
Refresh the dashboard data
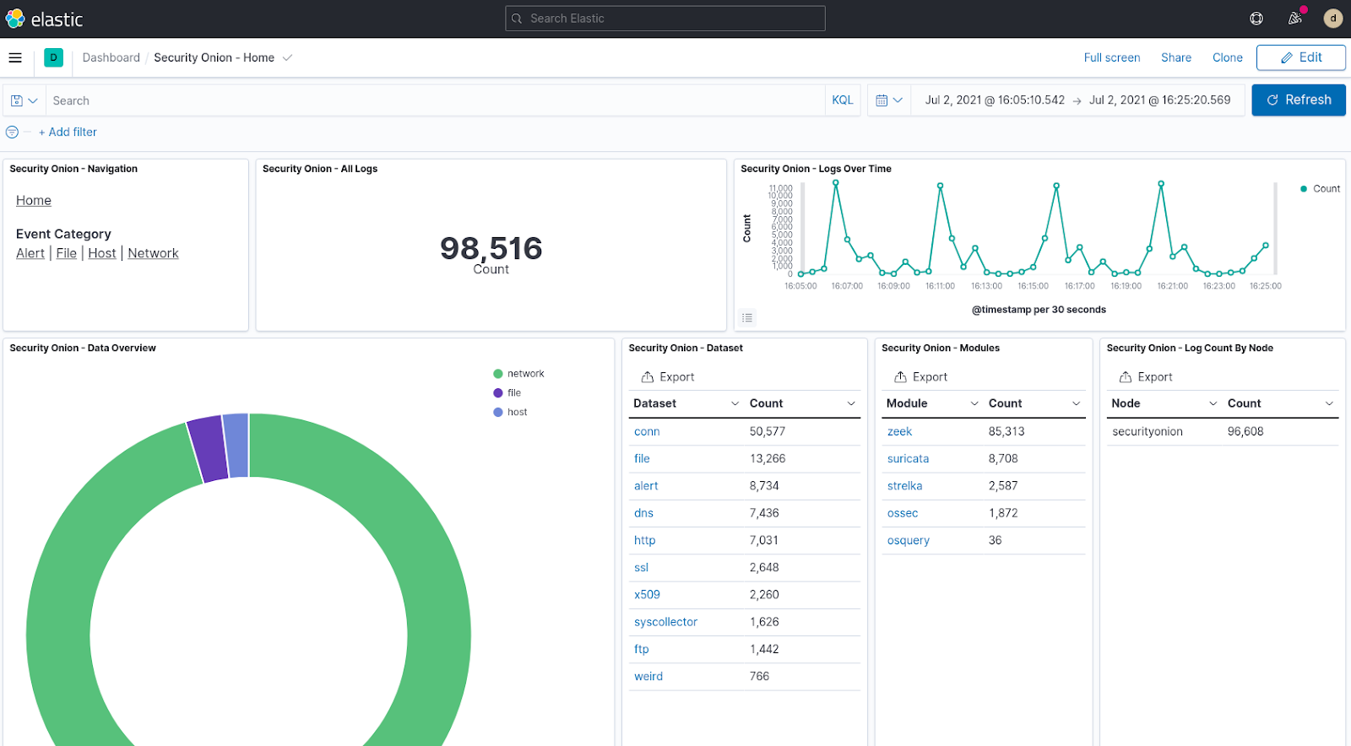pyautogui.click(x=1298, y=100)
